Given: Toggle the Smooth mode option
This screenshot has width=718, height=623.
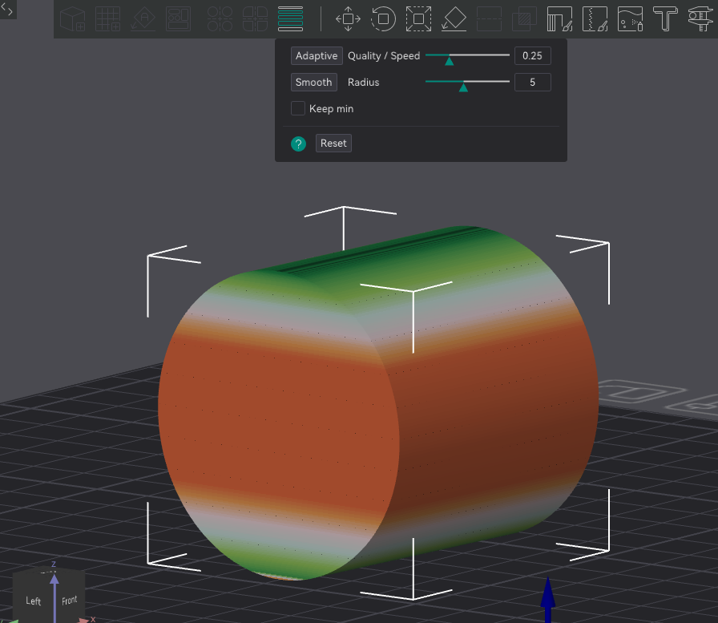Looking at the screenshot, I should 313,82.
